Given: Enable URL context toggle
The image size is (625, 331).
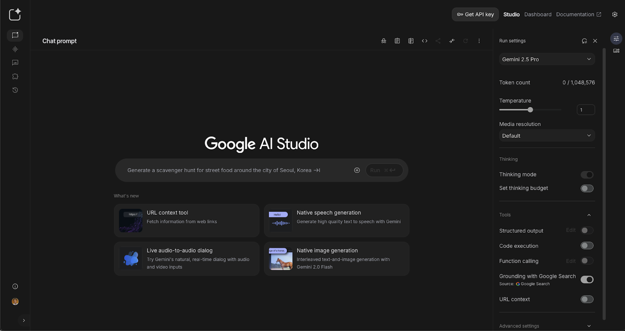Looking at the screenshot, I should pos(587,299).
